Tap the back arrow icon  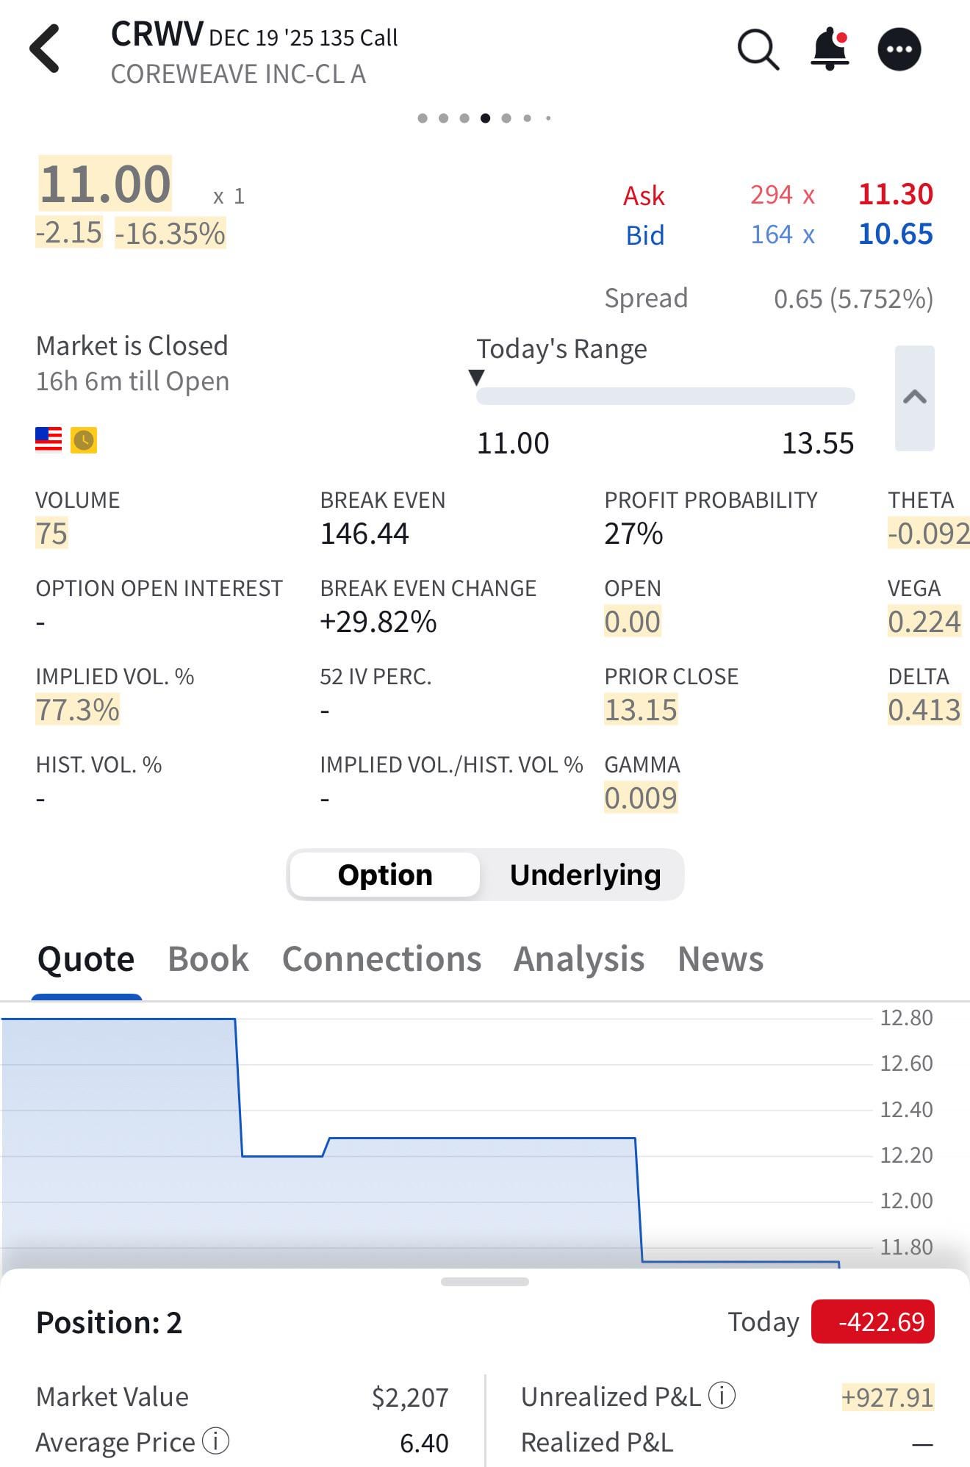click(x=45, y=49)
